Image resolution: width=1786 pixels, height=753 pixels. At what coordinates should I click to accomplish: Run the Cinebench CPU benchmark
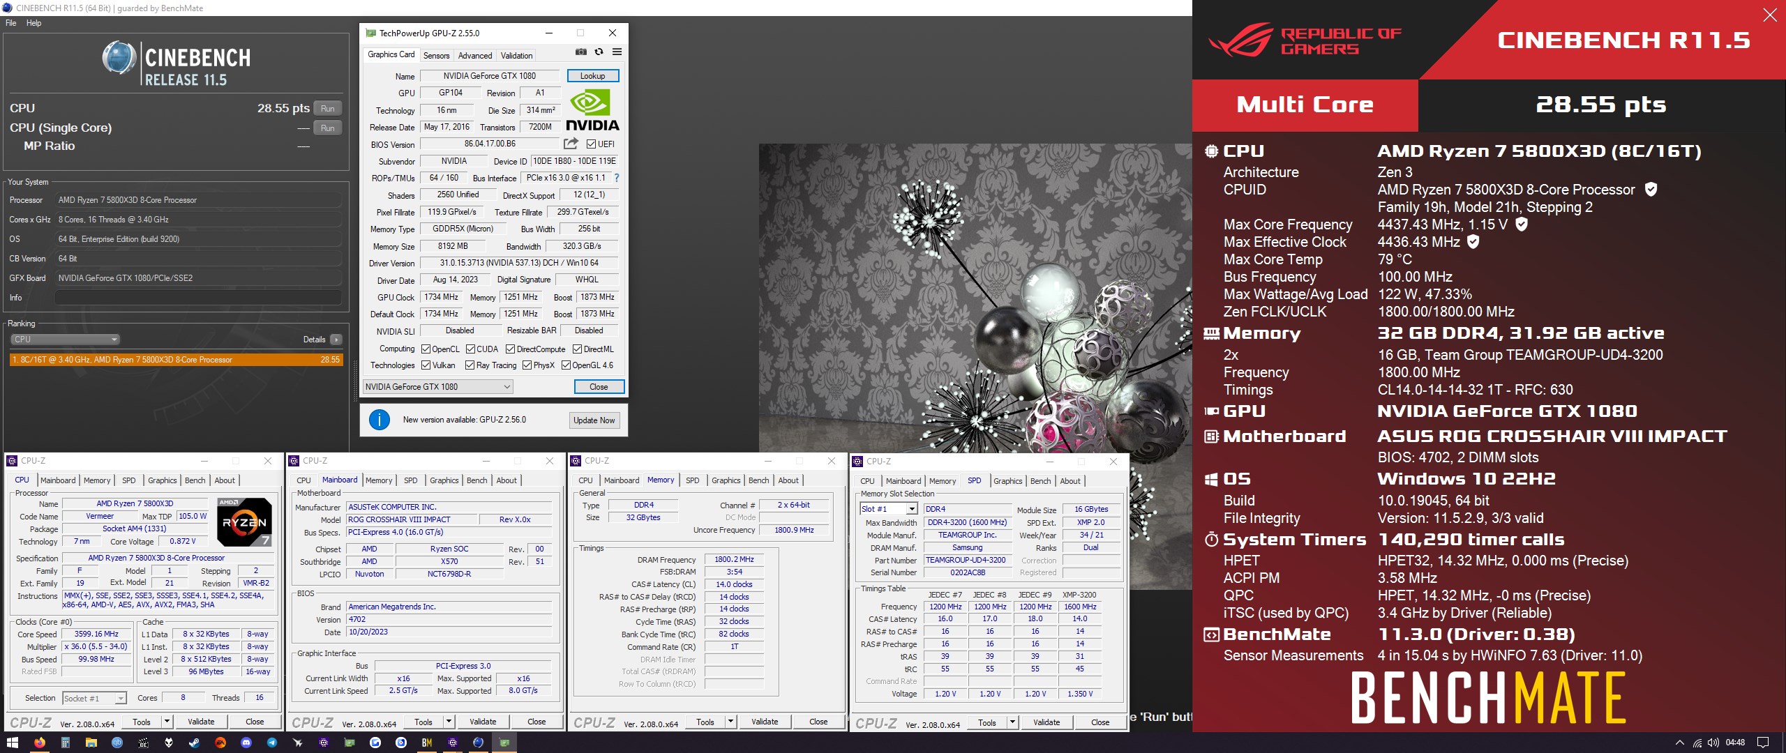[328, 109]
